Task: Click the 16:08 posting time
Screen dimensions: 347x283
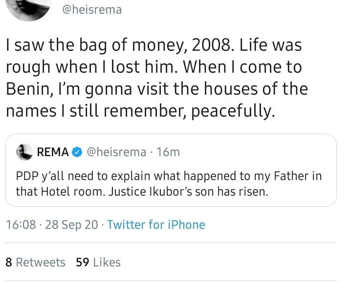Action: pyautogui.click(x=21, y=225)
